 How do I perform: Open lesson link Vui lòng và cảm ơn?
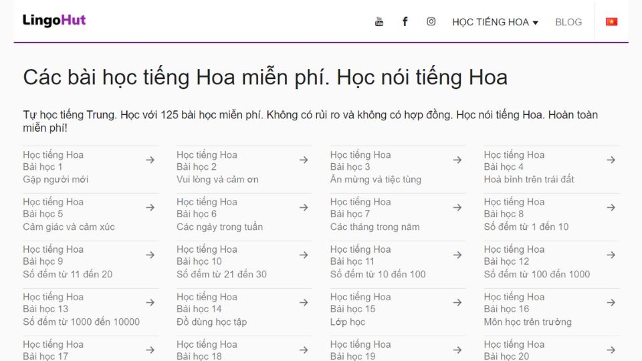[217, 179]
